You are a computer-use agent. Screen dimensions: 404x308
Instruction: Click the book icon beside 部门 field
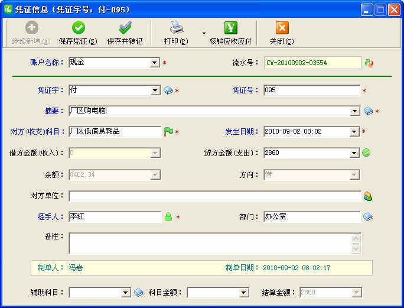[x=367, y=217]
